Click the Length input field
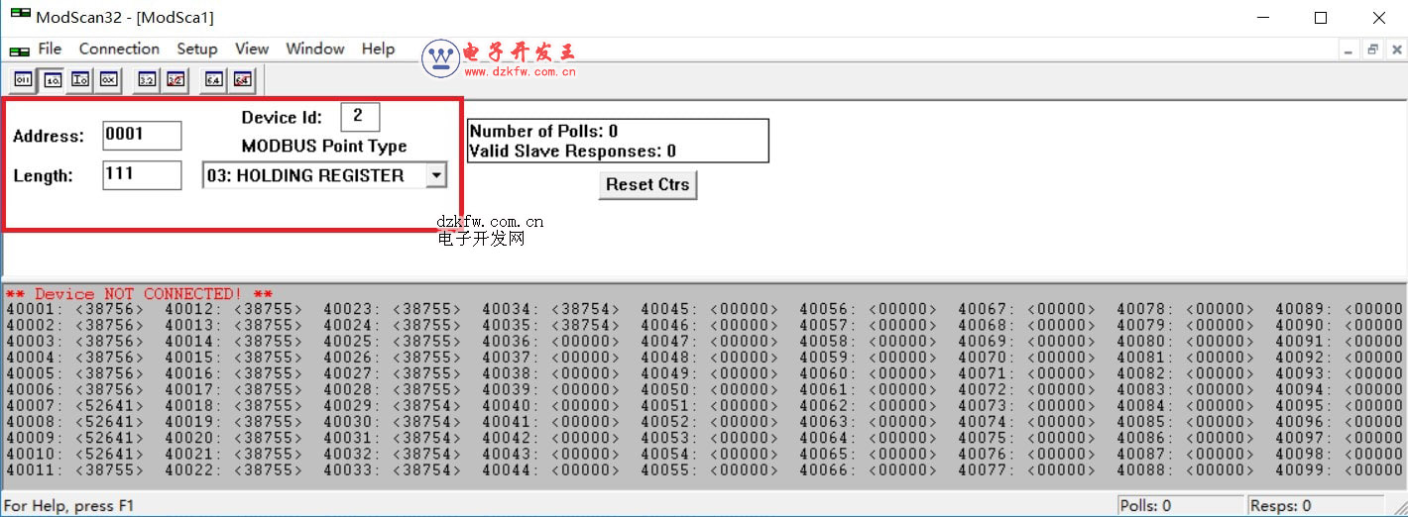The image size is (1408, 517). click(142, 175)
